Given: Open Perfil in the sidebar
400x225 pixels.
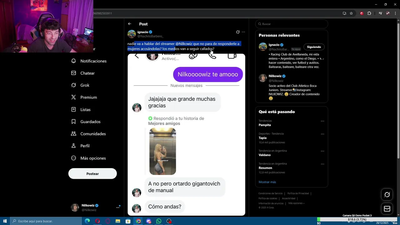Looking at the screenshot, I should pyautogui.click(x=81, y=146).
